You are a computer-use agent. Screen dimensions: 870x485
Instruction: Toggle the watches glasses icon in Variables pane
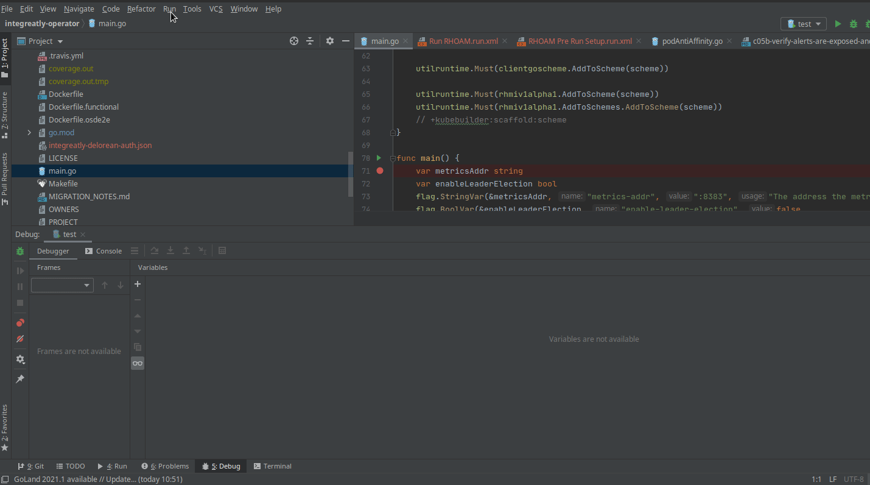(x=138, y=363)
